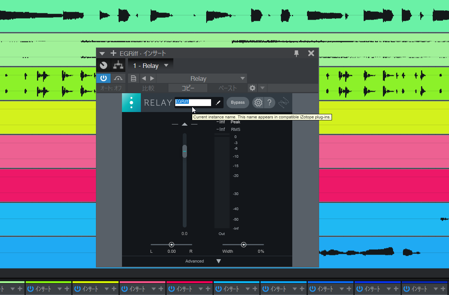Screen dimensions: 449x295
Task: Open the Relay preset dropdown
Action: tap(202, 78)
